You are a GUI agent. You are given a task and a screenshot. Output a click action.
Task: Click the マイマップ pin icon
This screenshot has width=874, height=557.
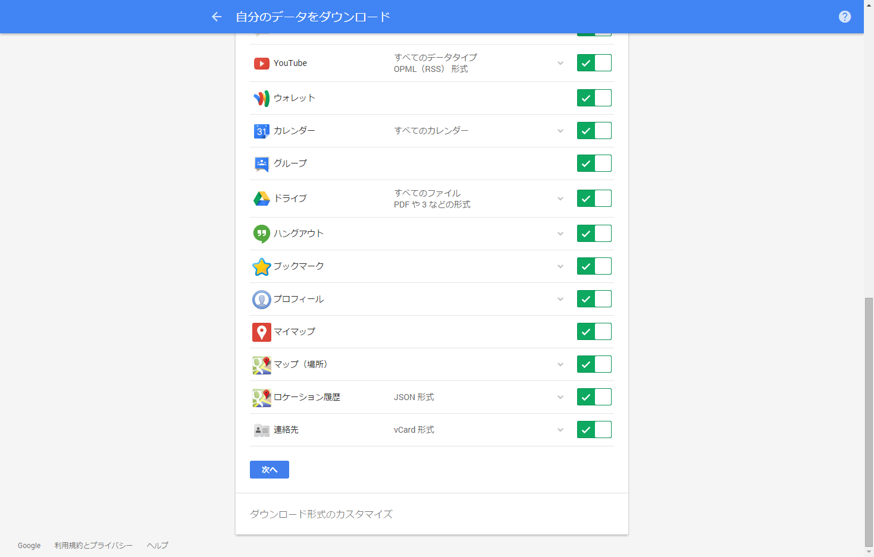tap(262, 332)
